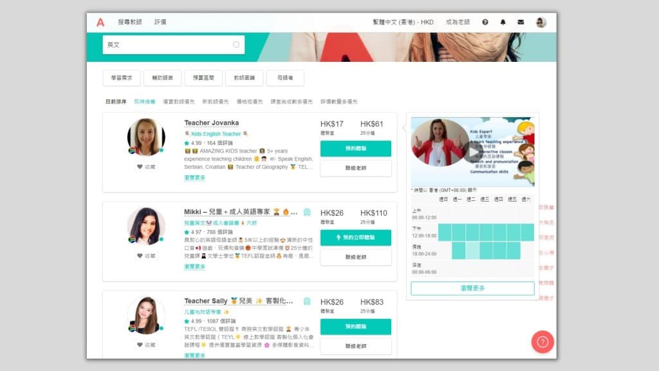The height and width of the screenshot is (371, 659).
Task: Open the user profile avatar menu
Action: (541, 22)
